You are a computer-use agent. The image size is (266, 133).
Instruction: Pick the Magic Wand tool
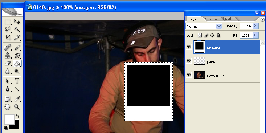click(17, 29)
